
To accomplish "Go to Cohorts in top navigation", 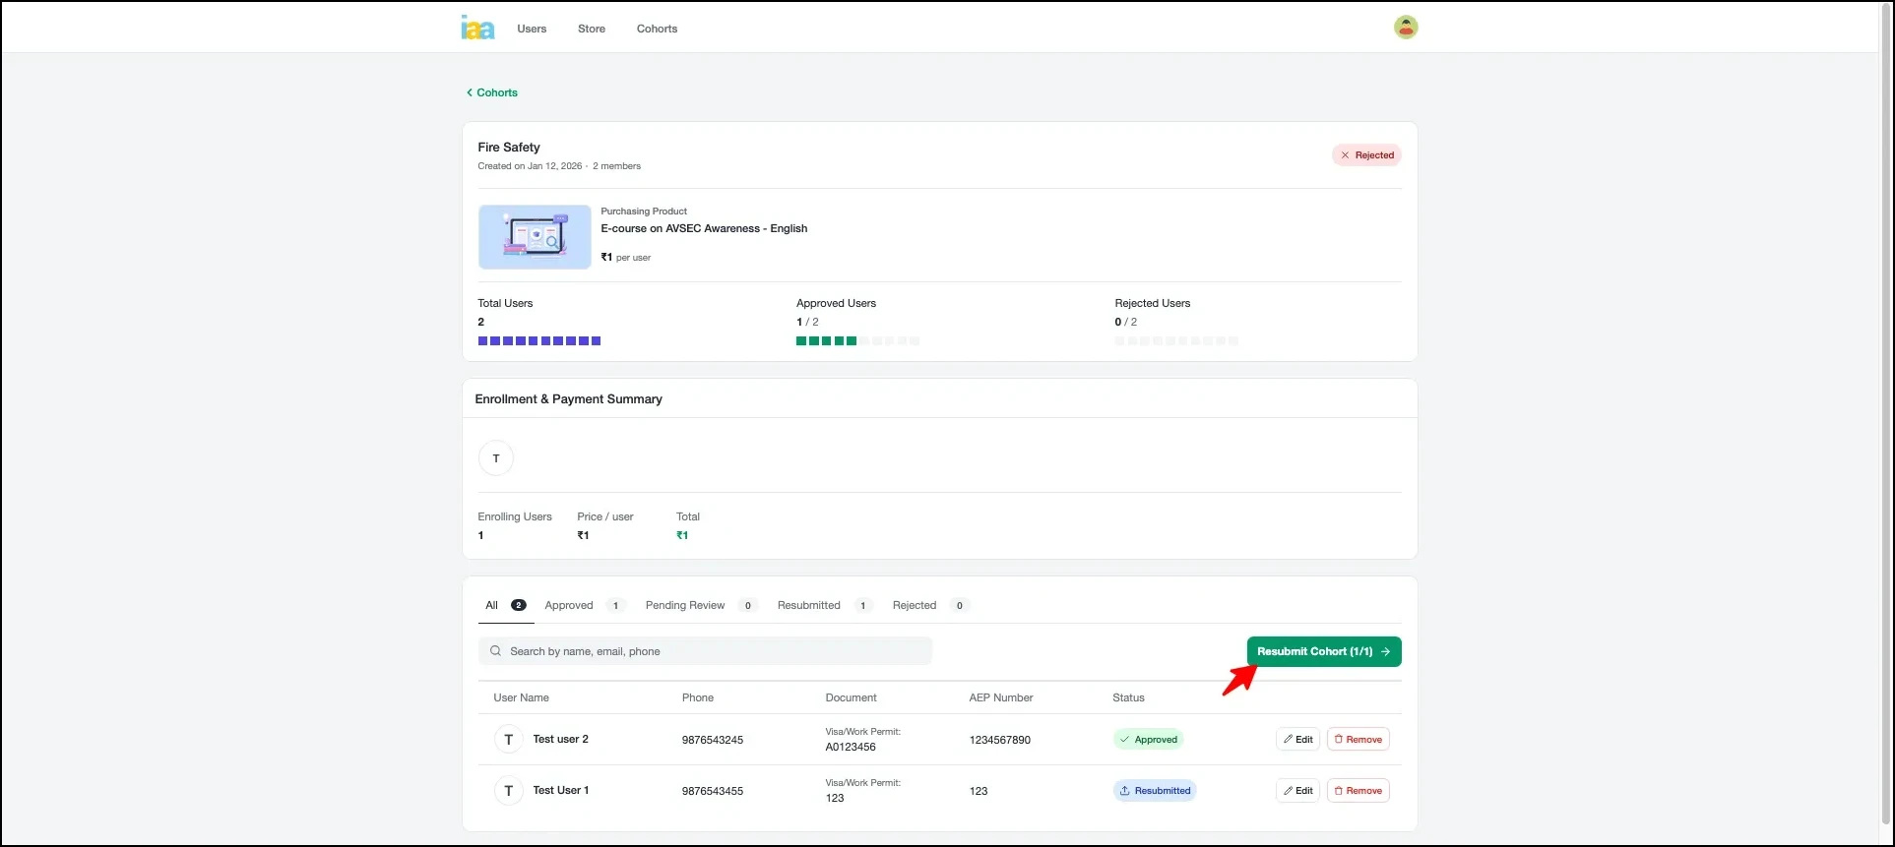I will (657, 29).
